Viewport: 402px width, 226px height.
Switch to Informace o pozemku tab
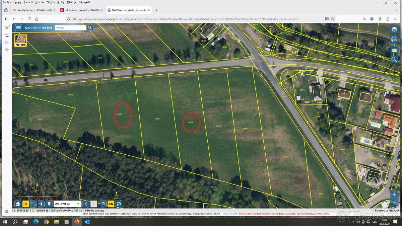point(81,10)
